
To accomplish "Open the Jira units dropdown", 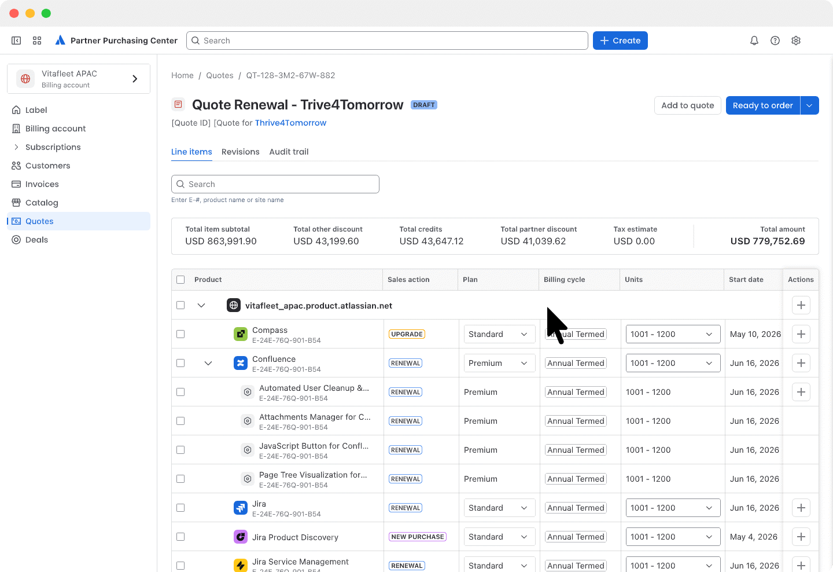I will 673,508.
